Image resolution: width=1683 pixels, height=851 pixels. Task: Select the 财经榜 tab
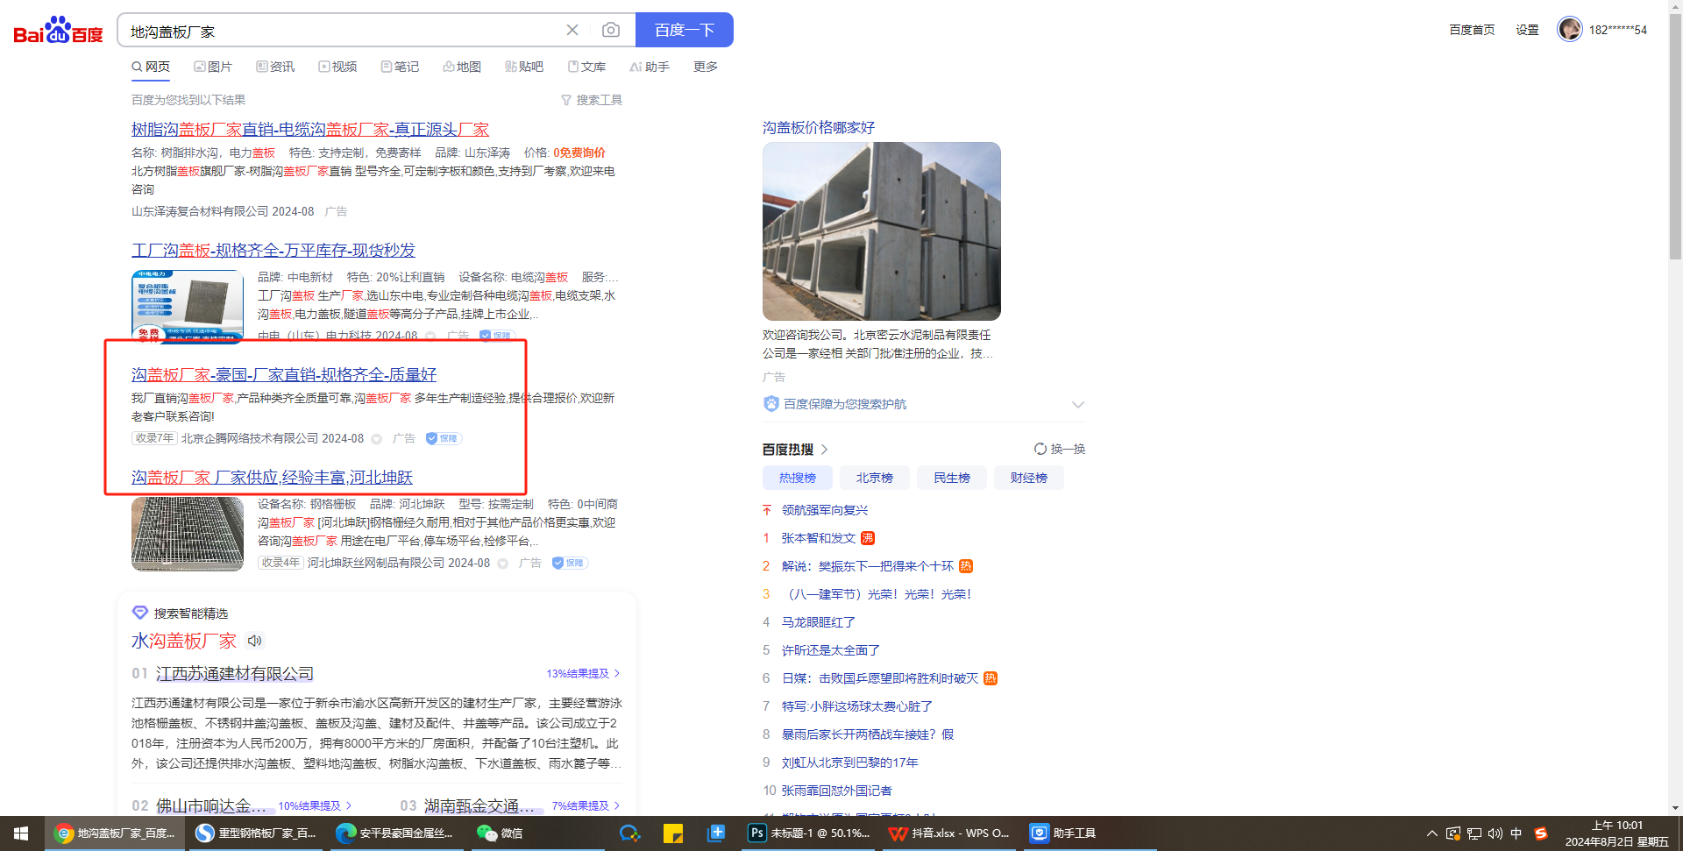coord(1029,478)
